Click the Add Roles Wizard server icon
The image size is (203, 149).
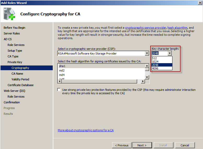pyautogui.click(x=10, y=14)
